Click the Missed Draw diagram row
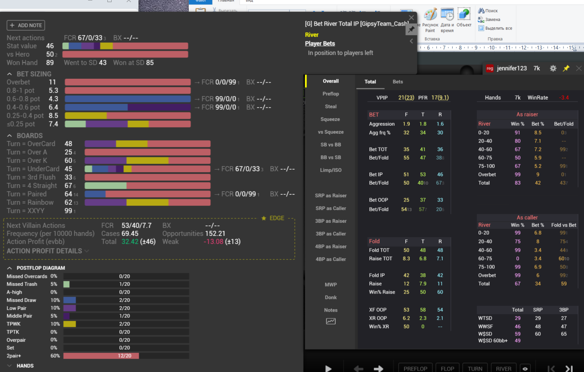This screenshot has height=372, width=584. pyautogui.click(x=98, y=300)
